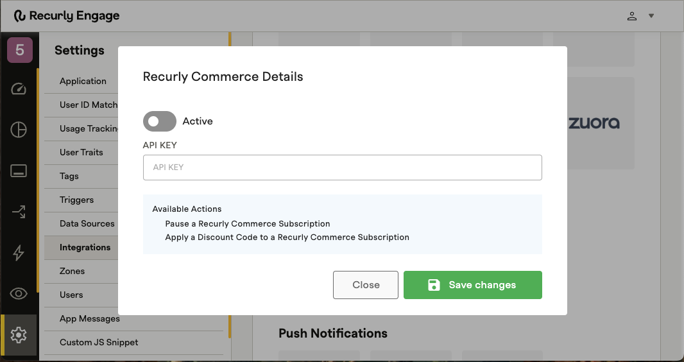Open the eye preview icon in sidebar
Screen dimensions: 684x362
[19, 293]
